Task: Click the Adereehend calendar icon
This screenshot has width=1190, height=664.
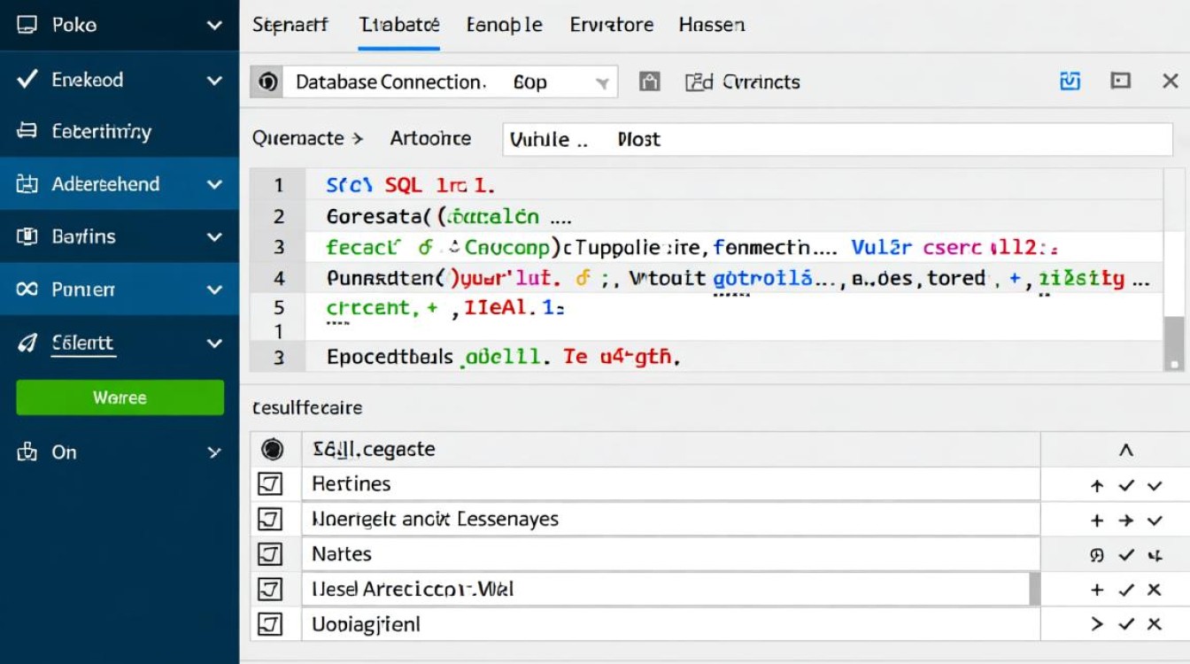Action: click(x=27, y=184)
